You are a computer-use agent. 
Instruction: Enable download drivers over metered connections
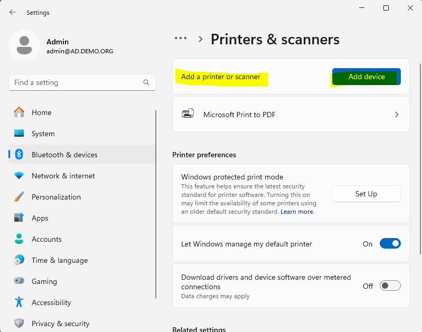click(390, 286)
